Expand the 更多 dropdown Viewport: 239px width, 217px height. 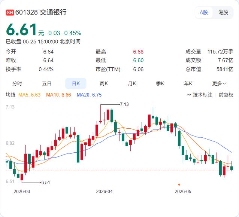(x=219, y=83)
